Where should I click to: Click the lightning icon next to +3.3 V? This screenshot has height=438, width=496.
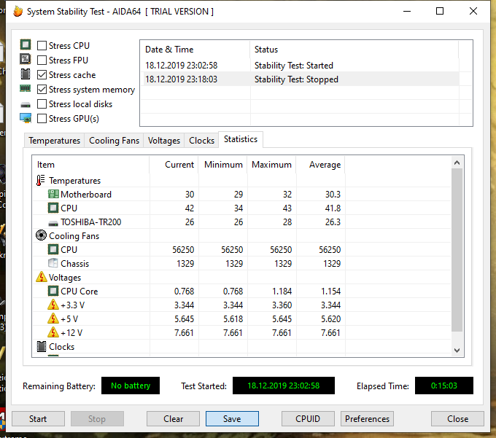tap(53, 305)
